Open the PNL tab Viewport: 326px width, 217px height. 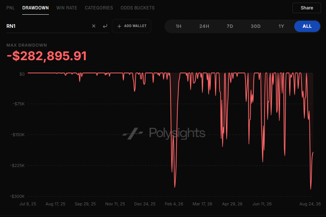click(x=11, y=8)
